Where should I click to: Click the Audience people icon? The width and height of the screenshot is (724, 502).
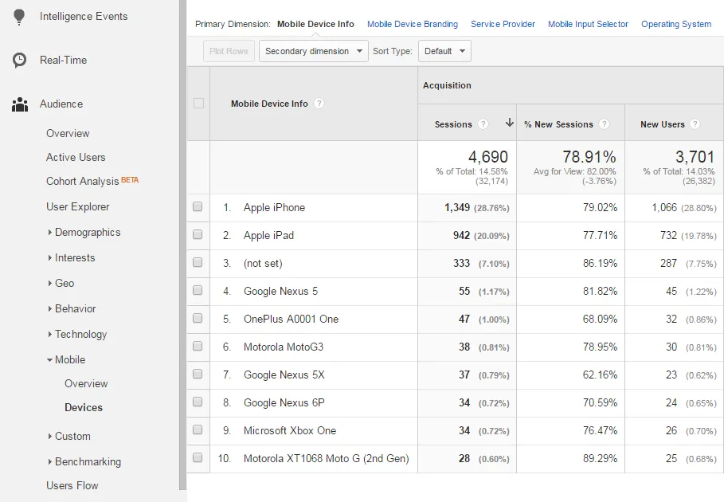tap(20, 104)
